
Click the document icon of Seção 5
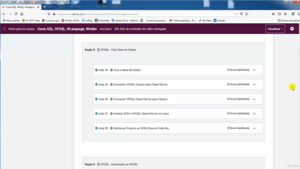click(98, 50)
